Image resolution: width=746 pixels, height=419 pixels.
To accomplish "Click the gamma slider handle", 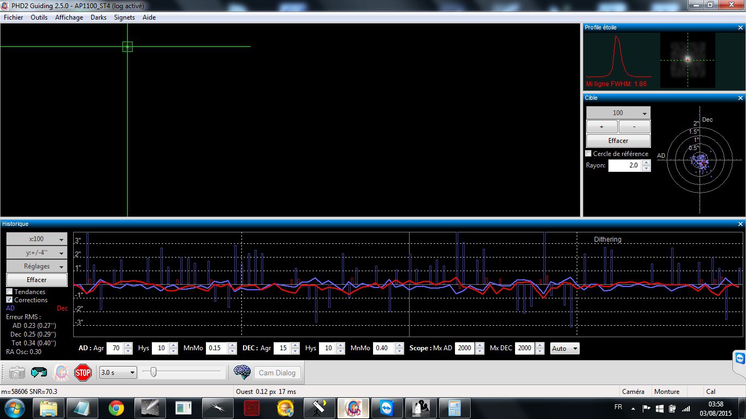I will click(153, 372).
